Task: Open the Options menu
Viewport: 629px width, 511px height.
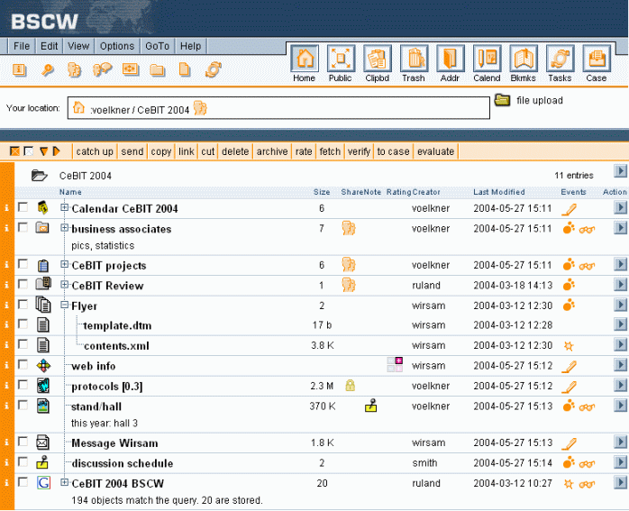Action: pyautogui.click(x=117, y=46)
